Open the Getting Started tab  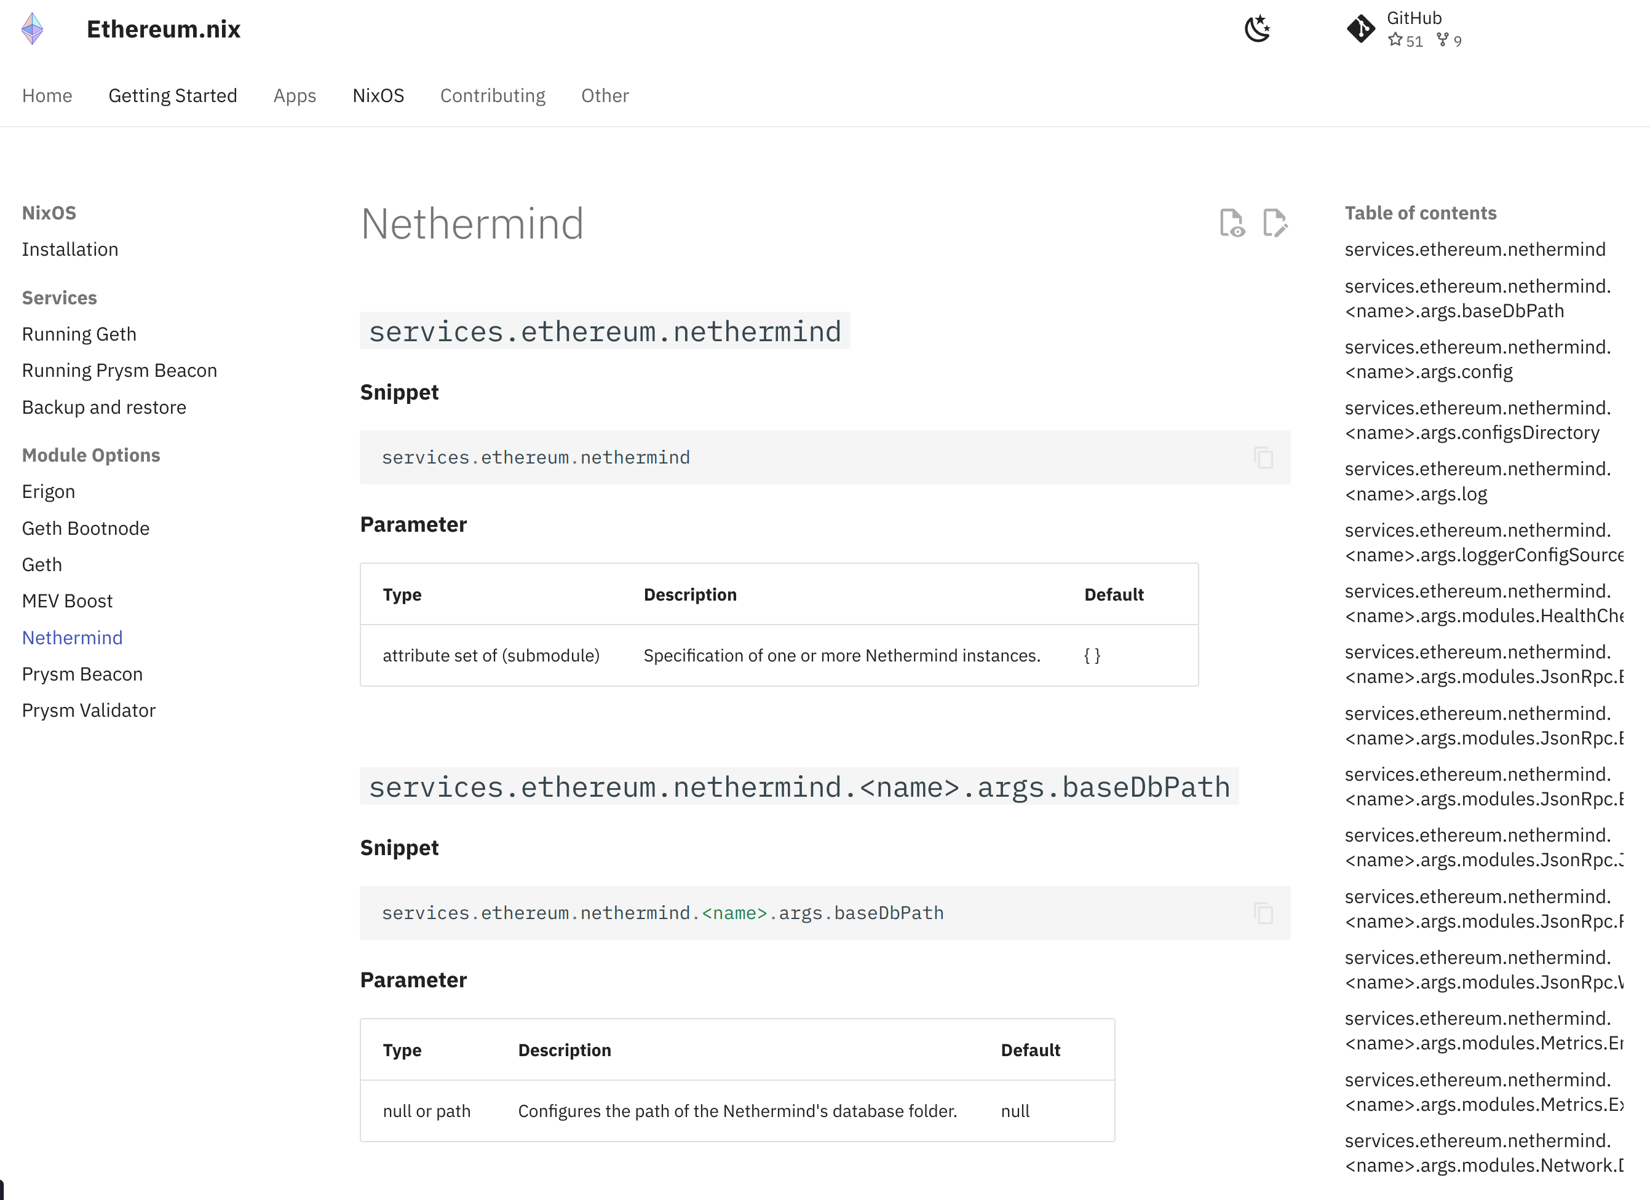(172, 95)
